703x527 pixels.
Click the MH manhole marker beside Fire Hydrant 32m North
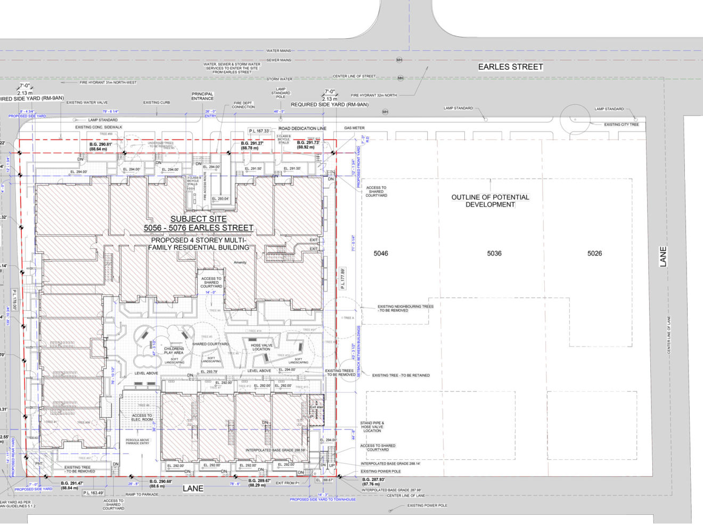click(x=385, y=112)
